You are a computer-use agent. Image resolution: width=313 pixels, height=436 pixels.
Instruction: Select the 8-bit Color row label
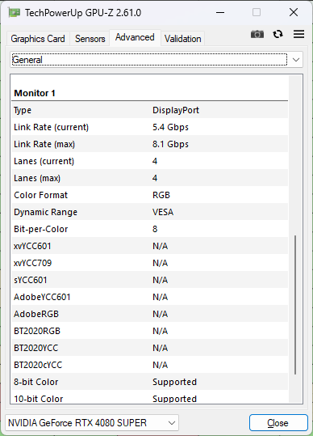point(36,382)
